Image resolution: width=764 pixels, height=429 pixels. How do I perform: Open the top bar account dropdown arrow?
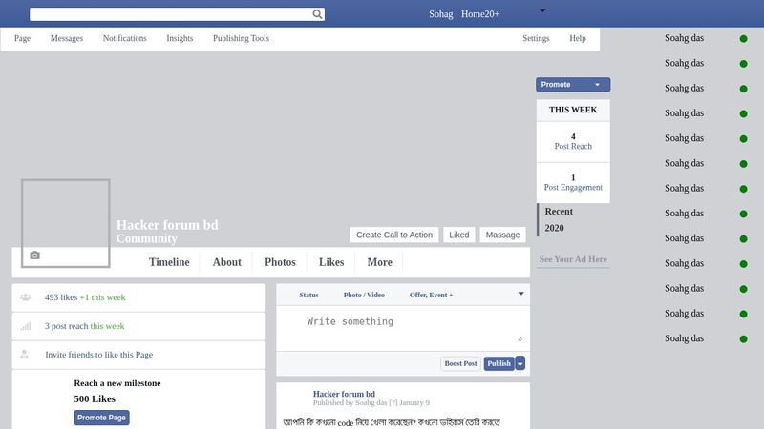coord(542,10)
